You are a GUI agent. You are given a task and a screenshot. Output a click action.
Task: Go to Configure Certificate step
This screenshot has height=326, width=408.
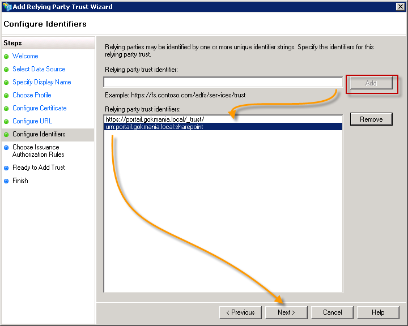(40, 108)
